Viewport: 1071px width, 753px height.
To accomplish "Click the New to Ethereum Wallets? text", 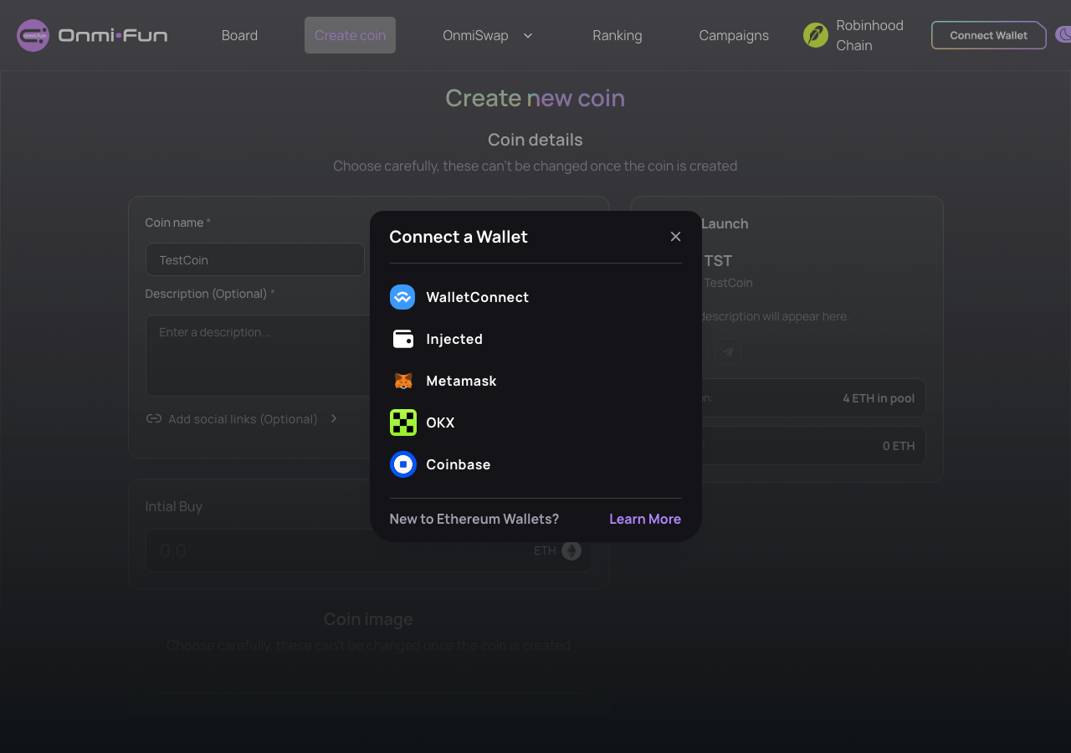I will click(474, 519).
